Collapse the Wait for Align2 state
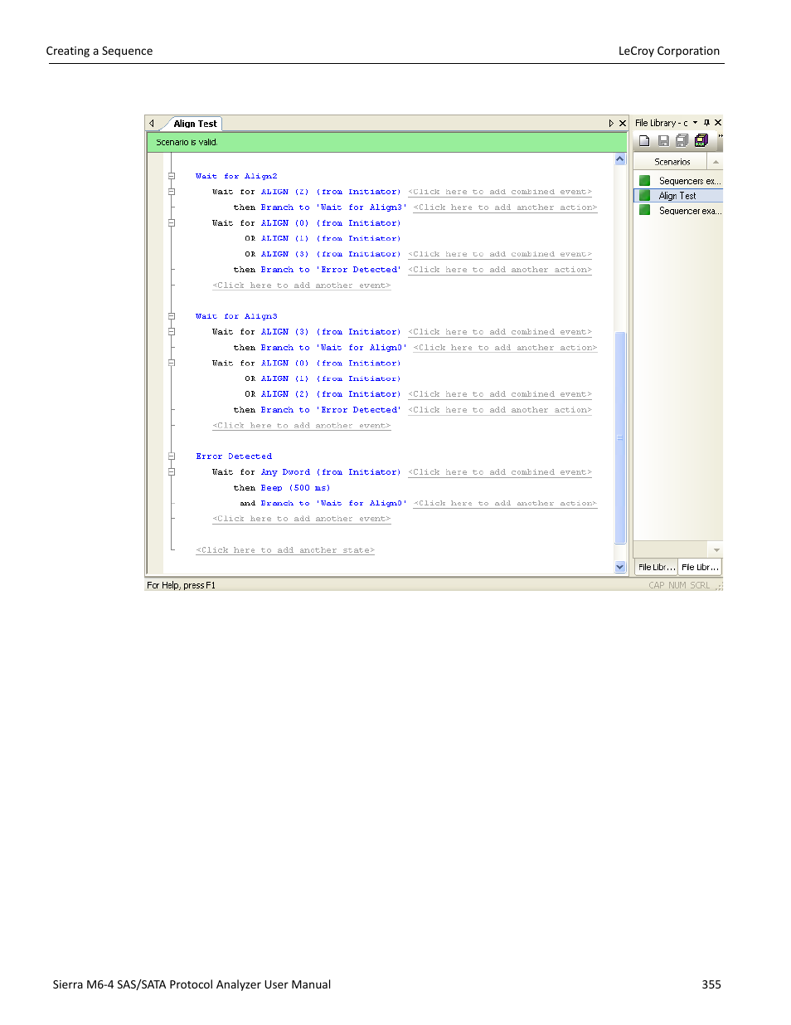Screen dimensions: 791x1025 tap(172, 176)
